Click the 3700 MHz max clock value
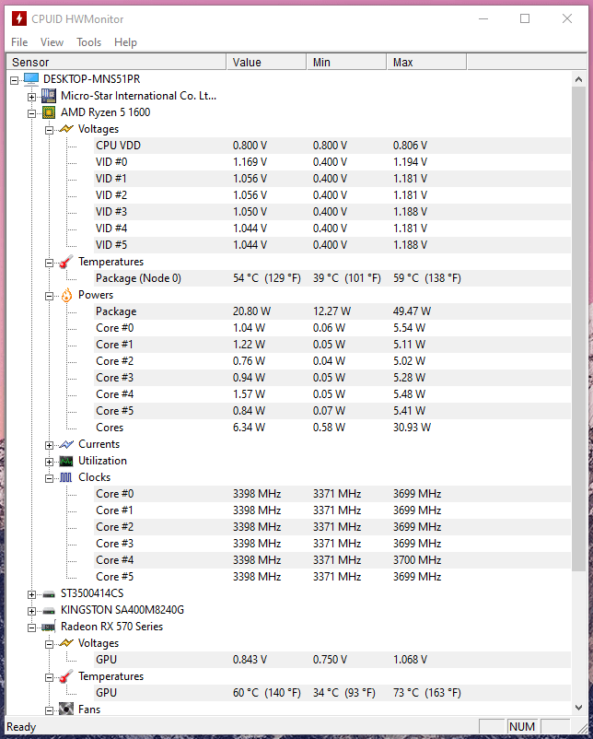 tap(417, 560)
